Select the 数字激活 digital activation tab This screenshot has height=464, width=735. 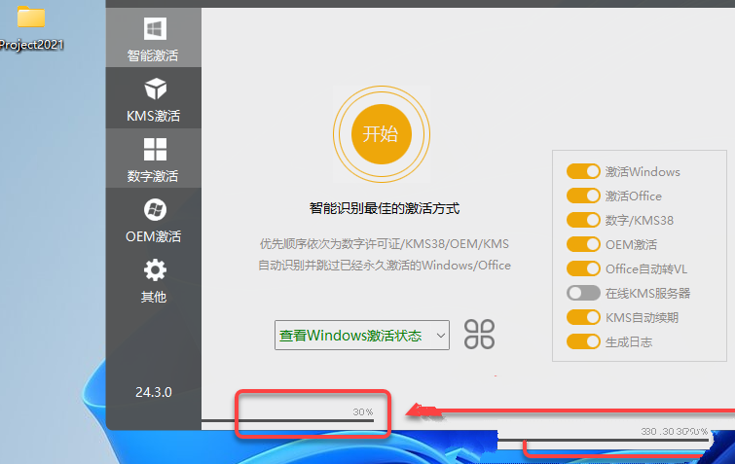coord(154,158)
